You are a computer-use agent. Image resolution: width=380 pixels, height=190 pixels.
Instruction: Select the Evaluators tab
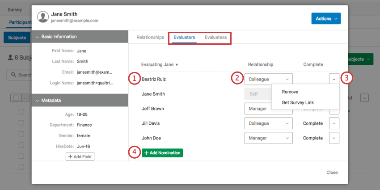(x=184, y=38)
